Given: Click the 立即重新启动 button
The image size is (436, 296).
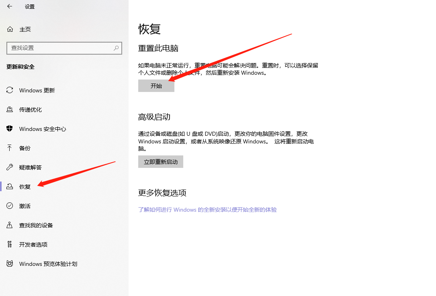Looking at the screenshot, I should click(x=160, y=161).
